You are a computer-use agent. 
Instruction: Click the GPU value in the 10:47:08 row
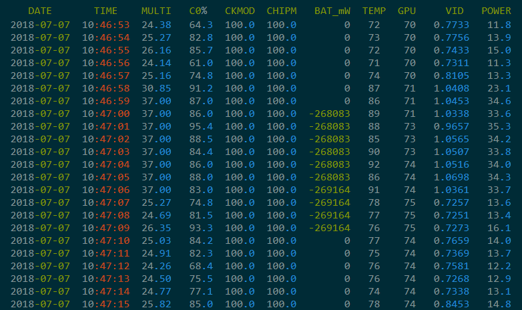[x=410, y=215]
